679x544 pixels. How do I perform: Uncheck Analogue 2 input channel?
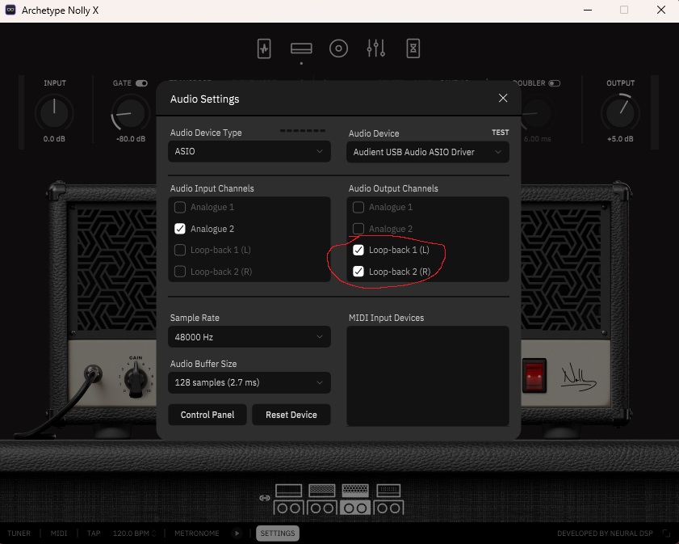pos(180,229)
